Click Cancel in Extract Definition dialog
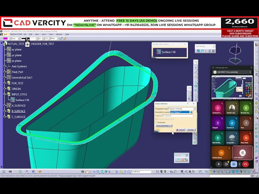Viewport: 259px width, 194px height. tap(180, 130)
